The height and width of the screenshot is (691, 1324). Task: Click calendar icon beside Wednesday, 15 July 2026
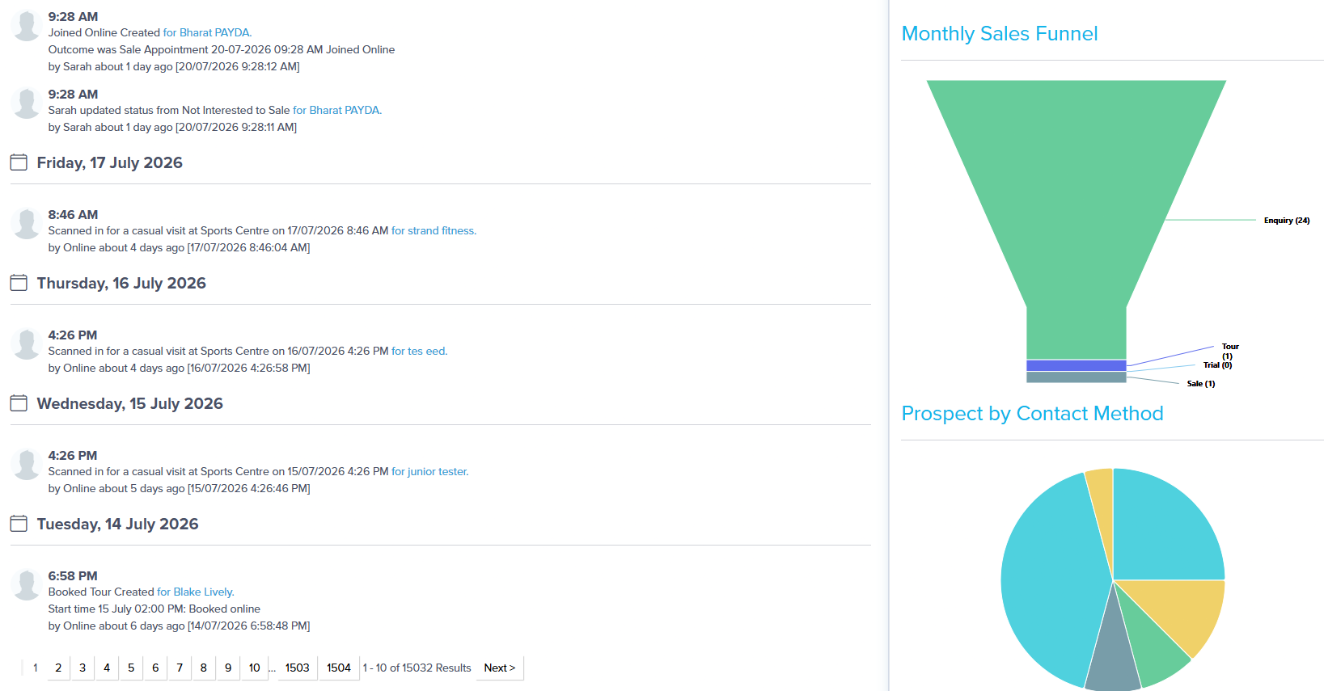point(19,403)
